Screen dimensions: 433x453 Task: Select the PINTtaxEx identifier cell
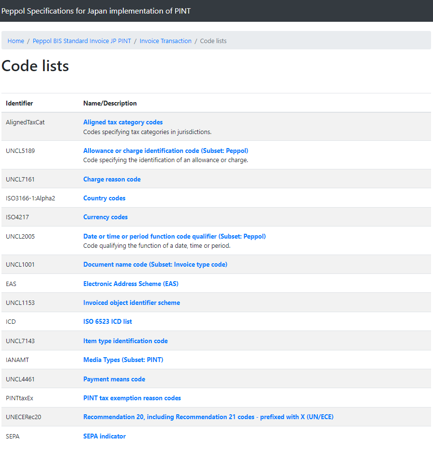[19, 398]
